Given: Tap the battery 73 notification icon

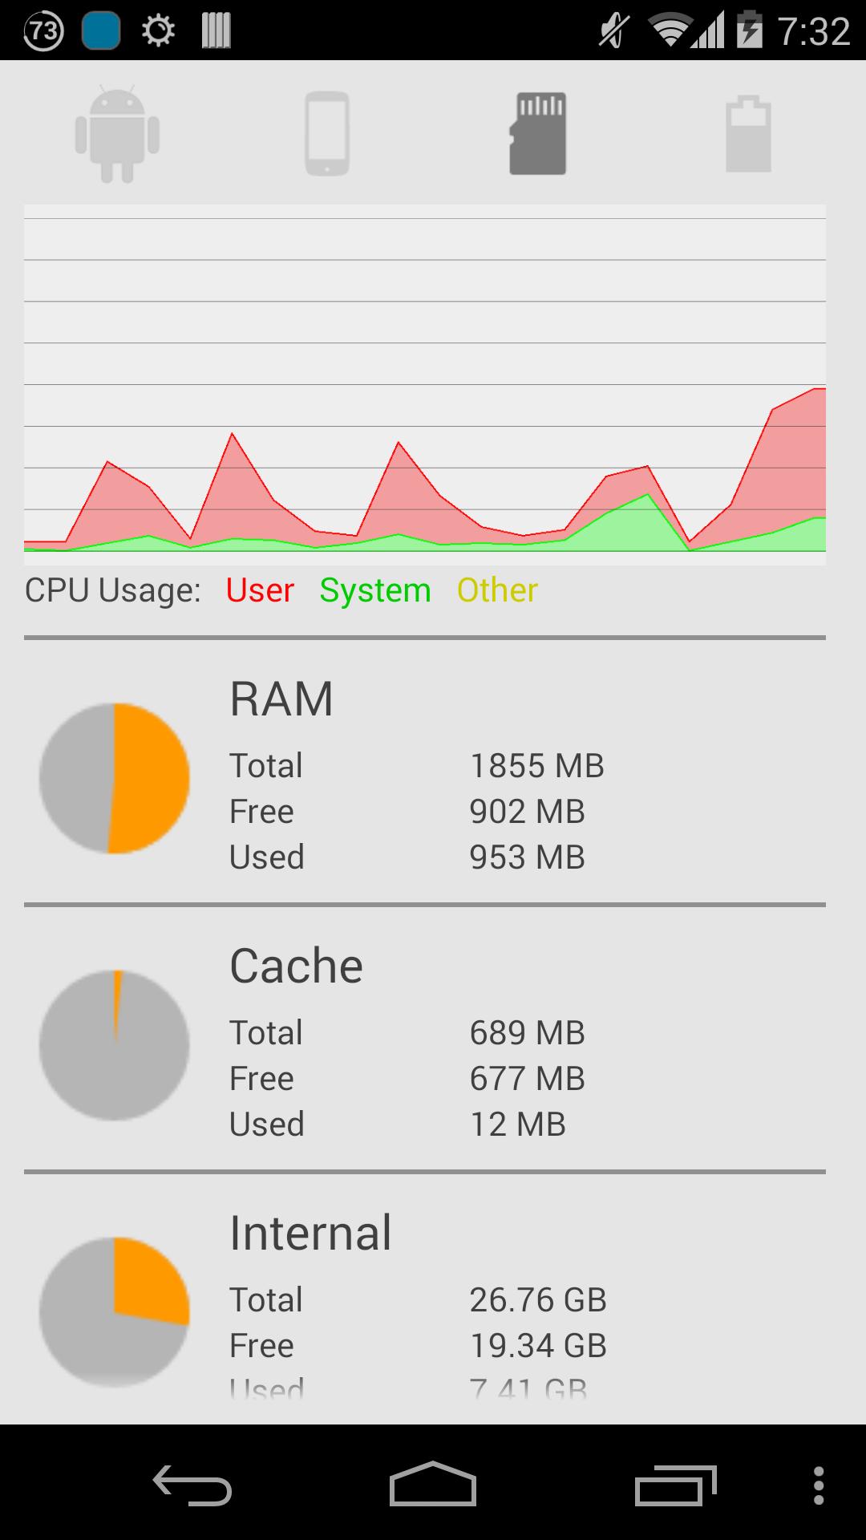Looking at the screenshot, I should pos(43,31).
